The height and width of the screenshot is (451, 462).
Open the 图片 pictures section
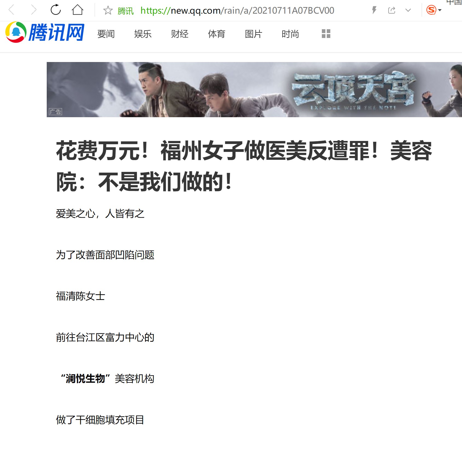tap(254, 34)
